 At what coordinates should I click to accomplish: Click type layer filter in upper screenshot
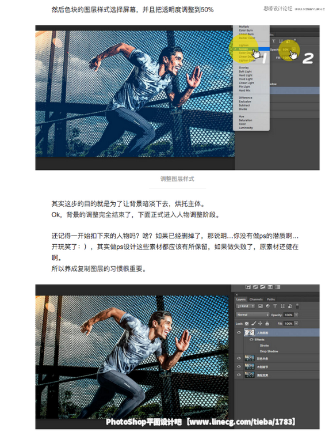tap(274, 41)
